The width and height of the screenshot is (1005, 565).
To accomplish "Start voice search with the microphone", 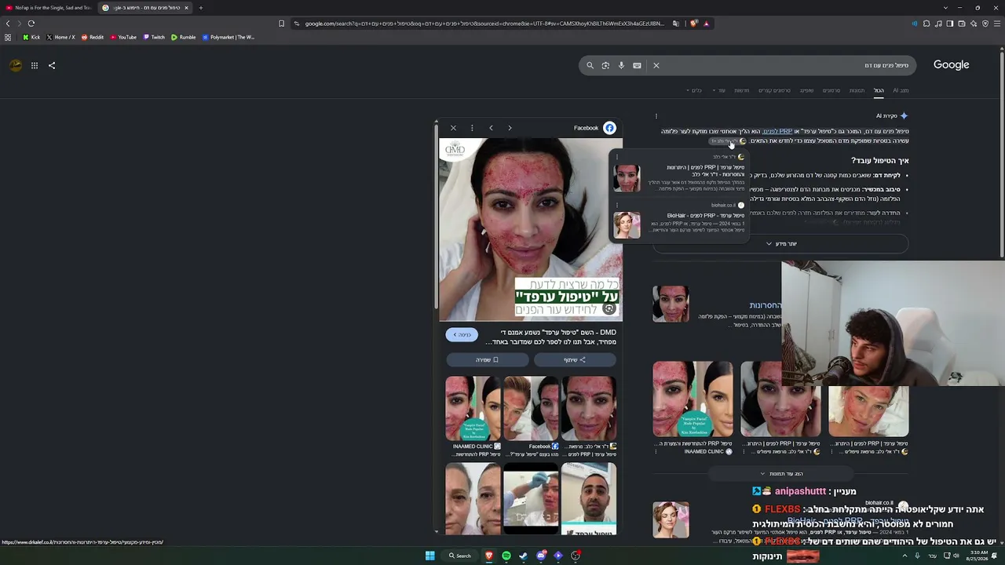I will click(x=621, y=65).
